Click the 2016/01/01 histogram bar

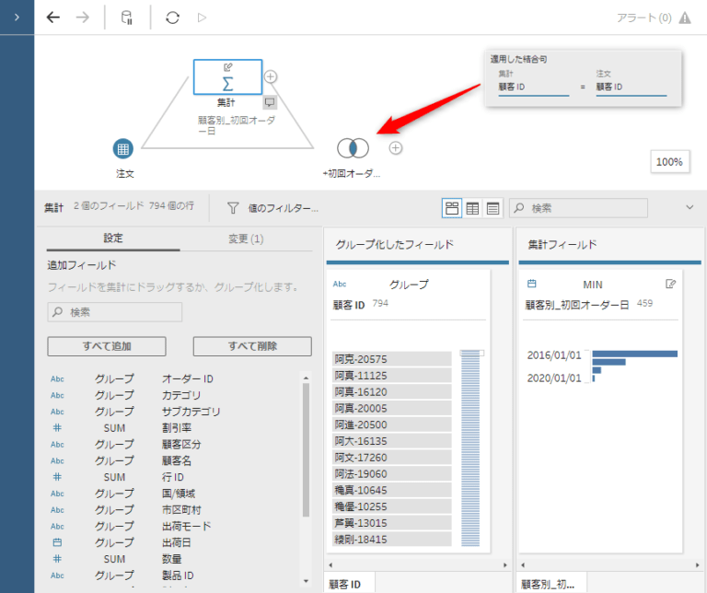click(635, 354)
